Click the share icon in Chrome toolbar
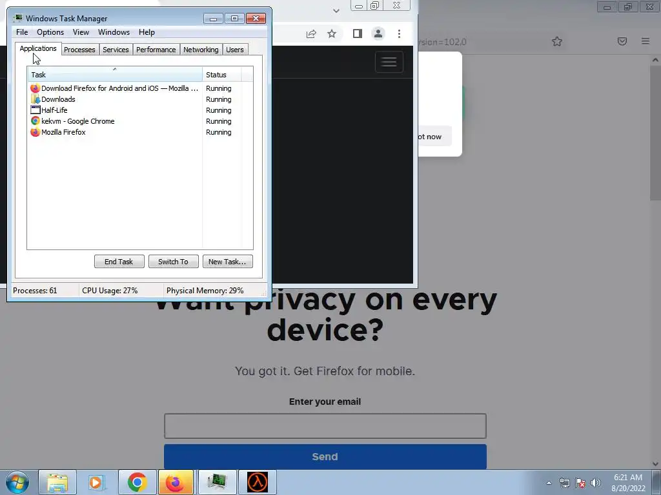The height and width of the screenshot is (495, 661). point(311,34)
